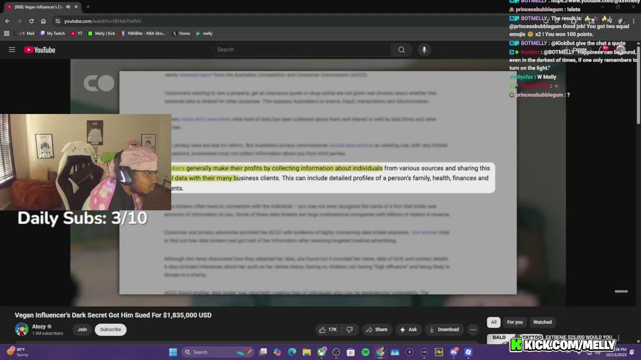Open the NBABite bookmark

coord(143,33)
